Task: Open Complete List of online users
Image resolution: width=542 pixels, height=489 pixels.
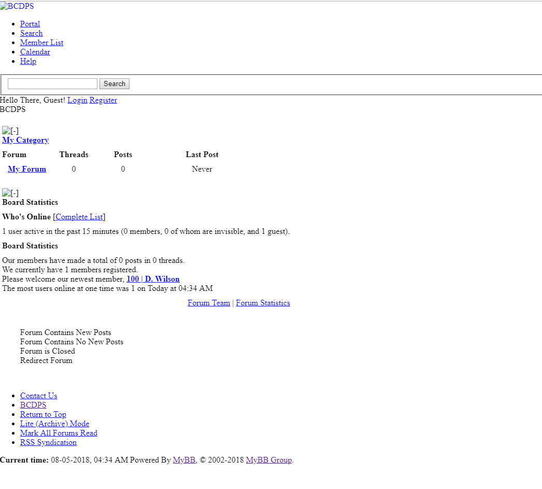Action: 79,217
